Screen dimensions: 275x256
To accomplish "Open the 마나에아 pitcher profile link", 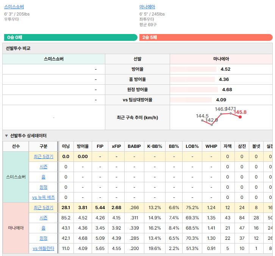I will coord(147,7).
